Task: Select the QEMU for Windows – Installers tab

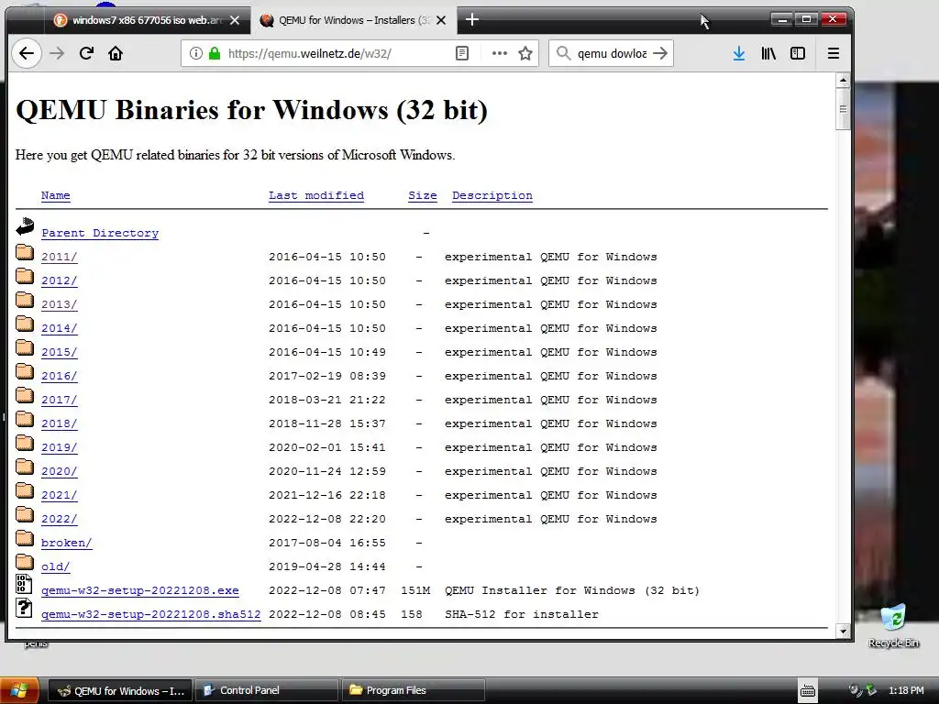Action: 353,20
